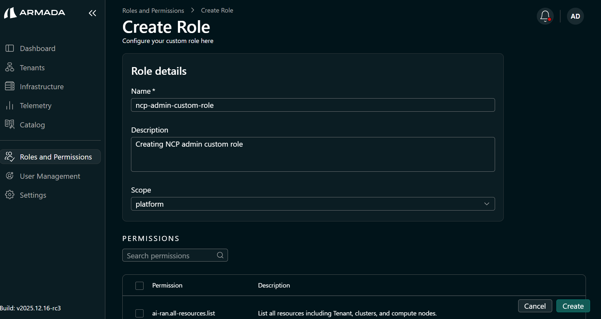The height and width of the screenshot is (319, 601).
Task: Open Roles and Permissions breadcrumb
Action: click(x=153, y=10)
